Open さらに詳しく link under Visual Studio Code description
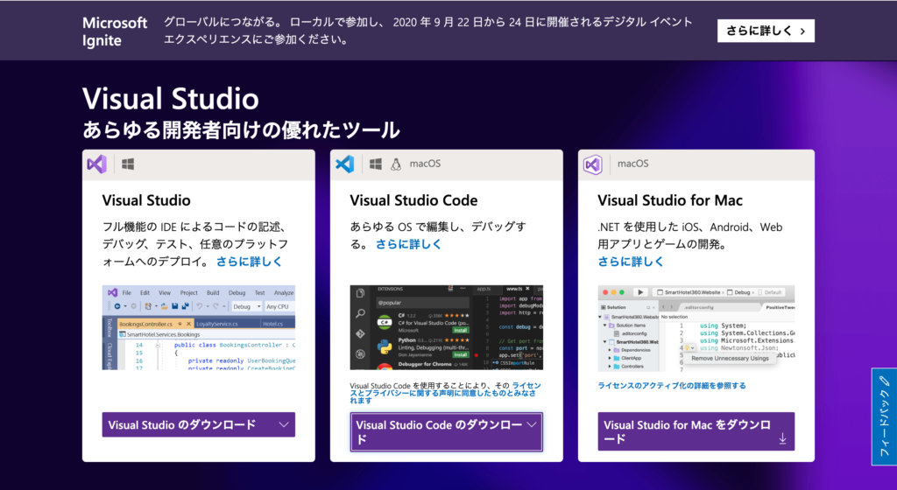This screenshot has width=897, height=490. (408, 244)
